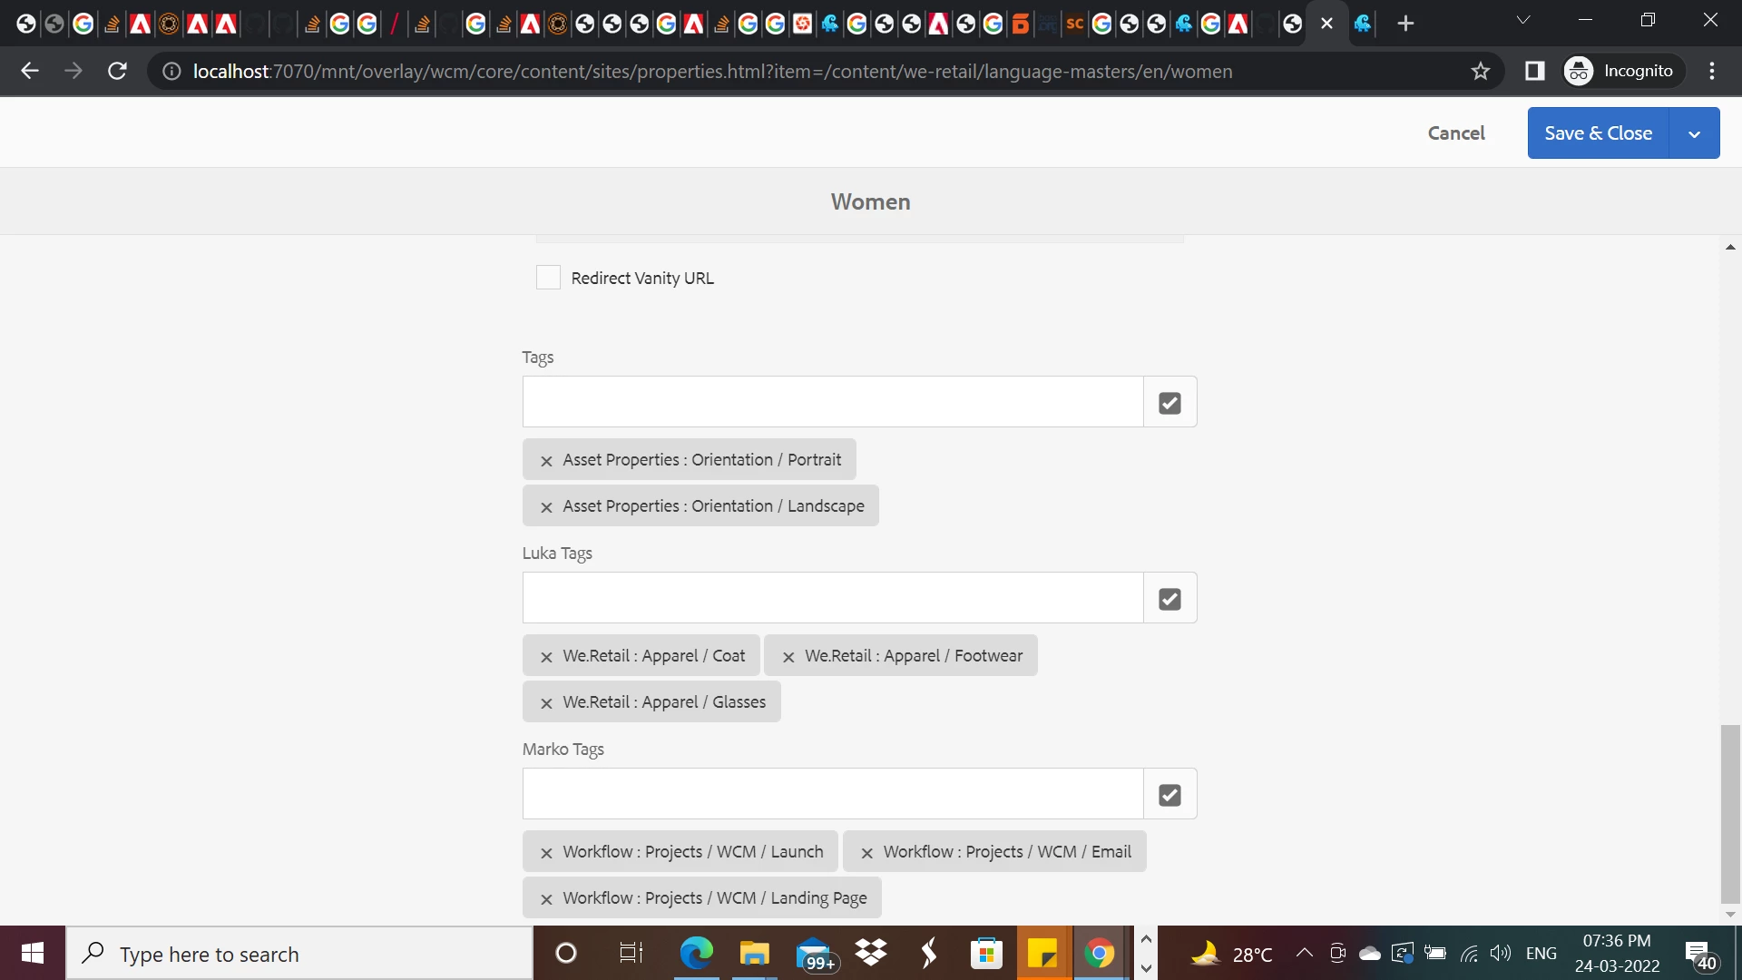The width and height of the screenshot is (1742, 980).
Task: Remove the Apparel / Coat tag
Action: pos(546,657)
